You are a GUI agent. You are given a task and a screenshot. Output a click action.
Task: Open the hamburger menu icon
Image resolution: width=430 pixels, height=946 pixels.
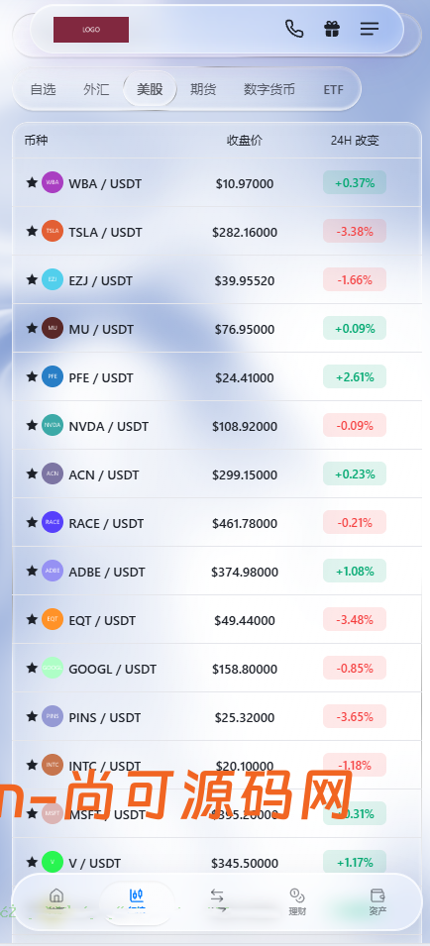coord(370,29)
